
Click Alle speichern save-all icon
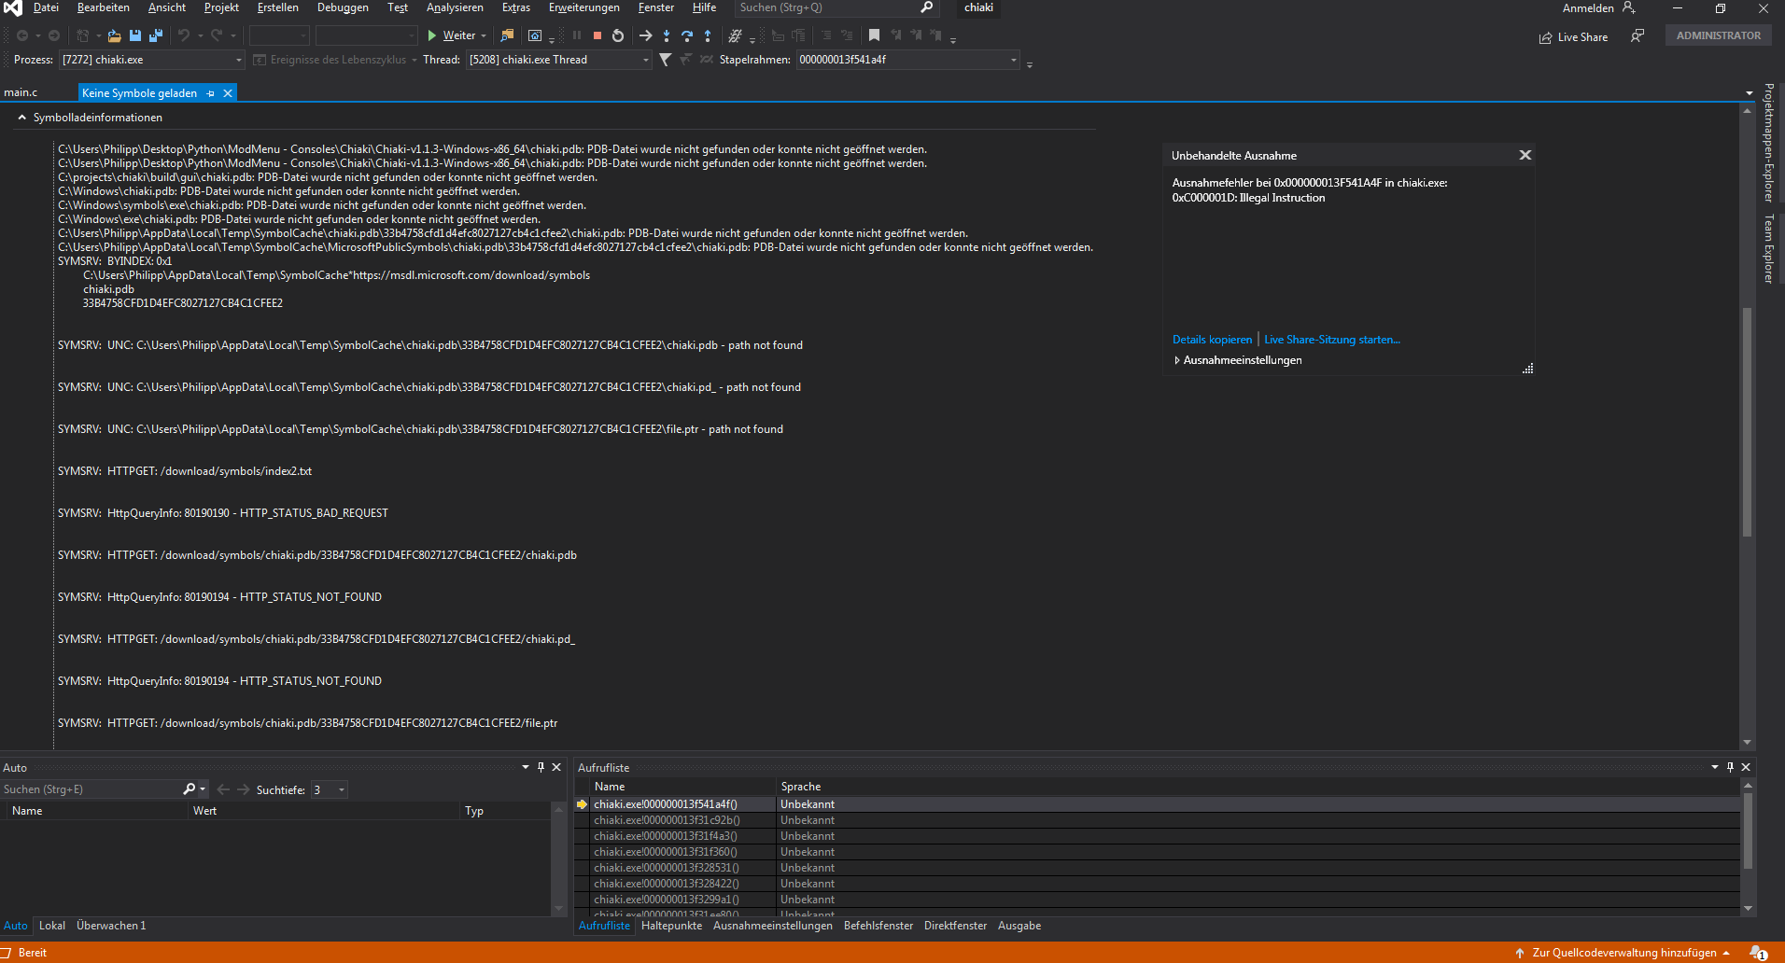coord(156,35)
